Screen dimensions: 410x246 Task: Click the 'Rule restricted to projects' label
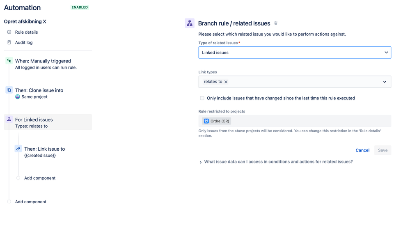(x=222, y=111)
